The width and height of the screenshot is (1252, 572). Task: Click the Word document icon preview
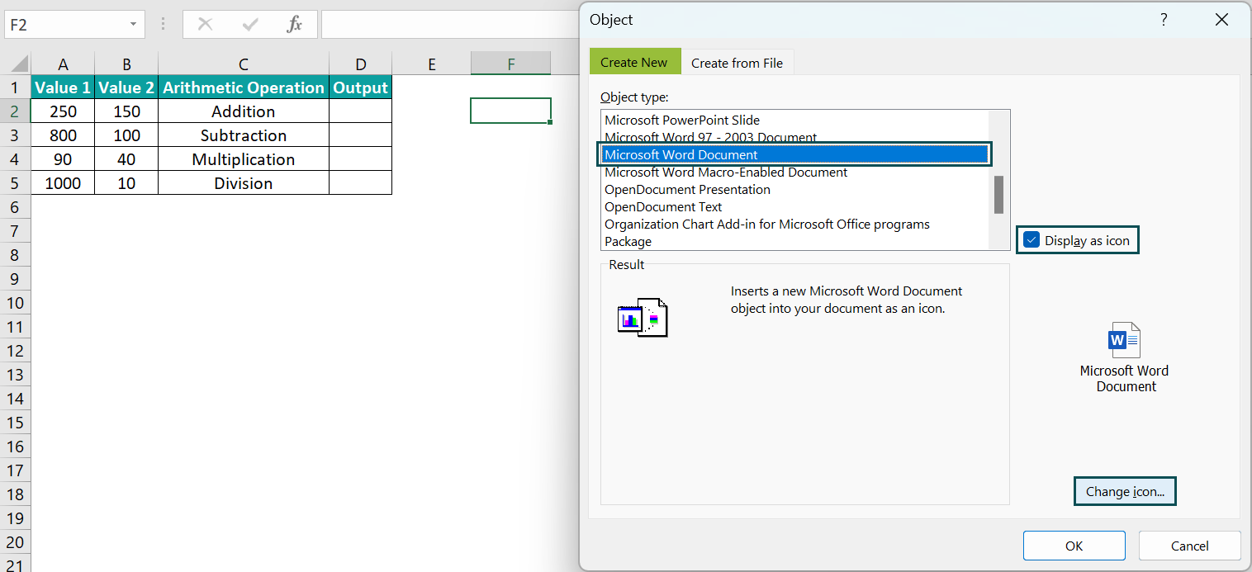(1124, 340)
